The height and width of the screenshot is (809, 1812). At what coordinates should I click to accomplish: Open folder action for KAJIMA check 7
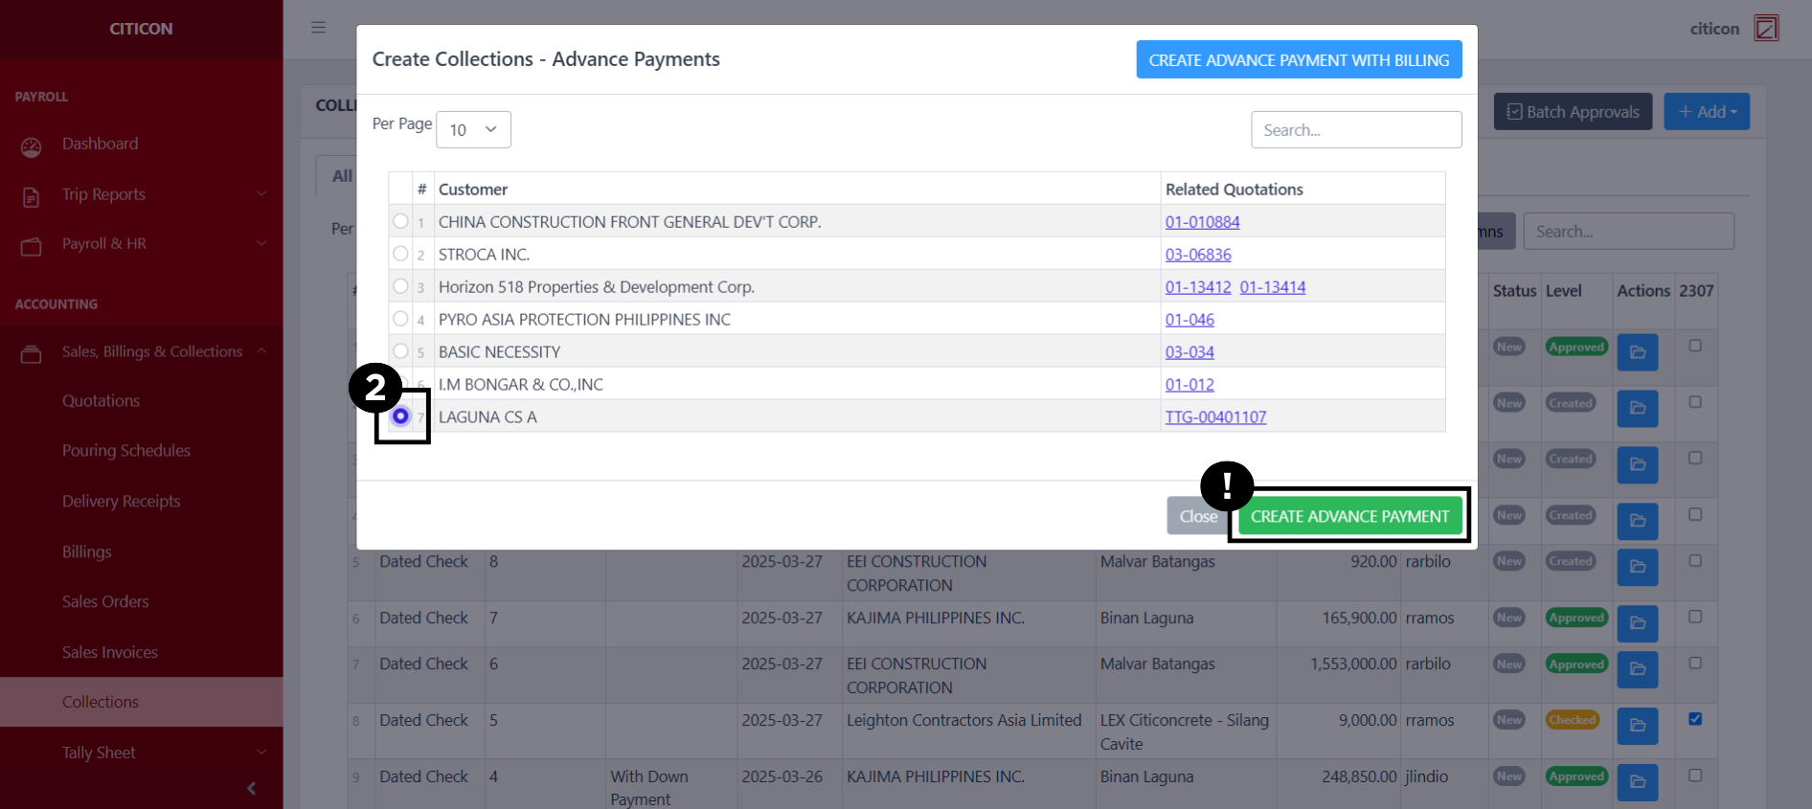[1637, 623]
